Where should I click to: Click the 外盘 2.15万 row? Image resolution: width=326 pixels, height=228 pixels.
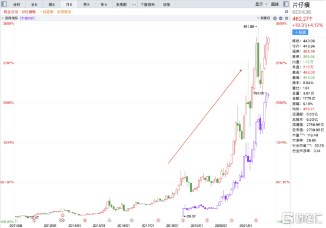pyautogui.click(x=302, y=67)
